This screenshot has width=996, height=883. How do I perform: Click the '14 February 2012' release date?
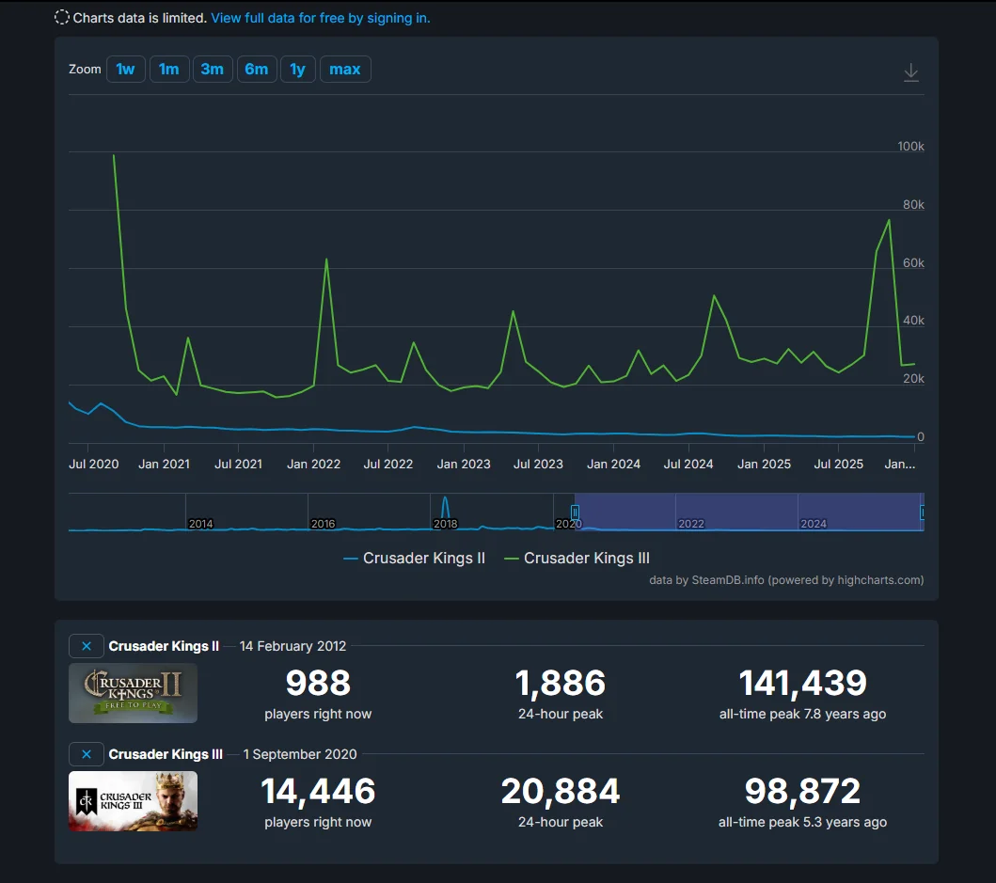pos(292,646)
